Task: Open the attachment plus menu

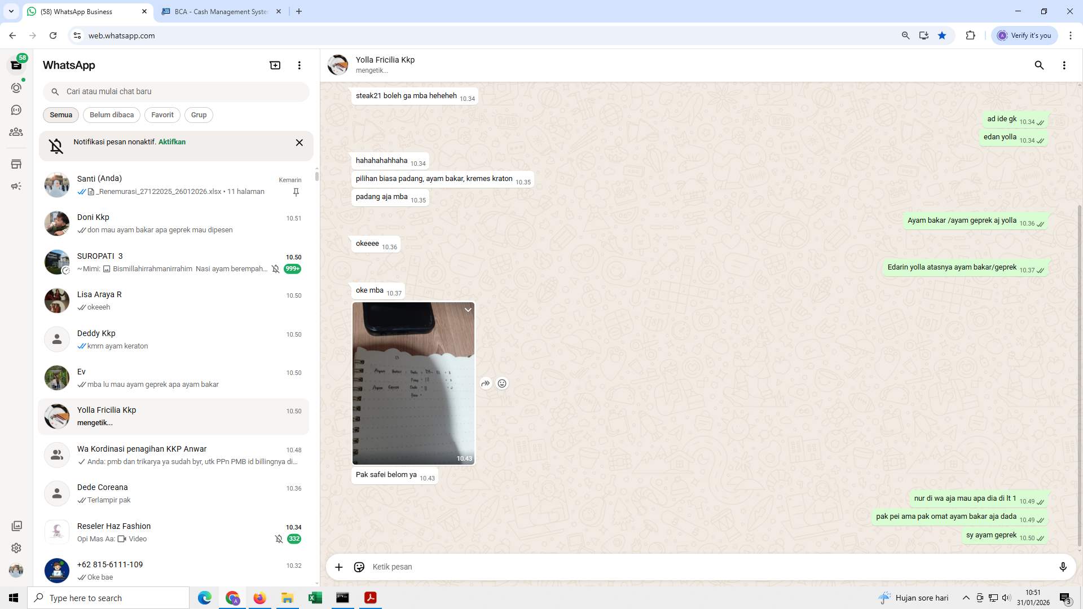Action: click(x=338, y=567)
